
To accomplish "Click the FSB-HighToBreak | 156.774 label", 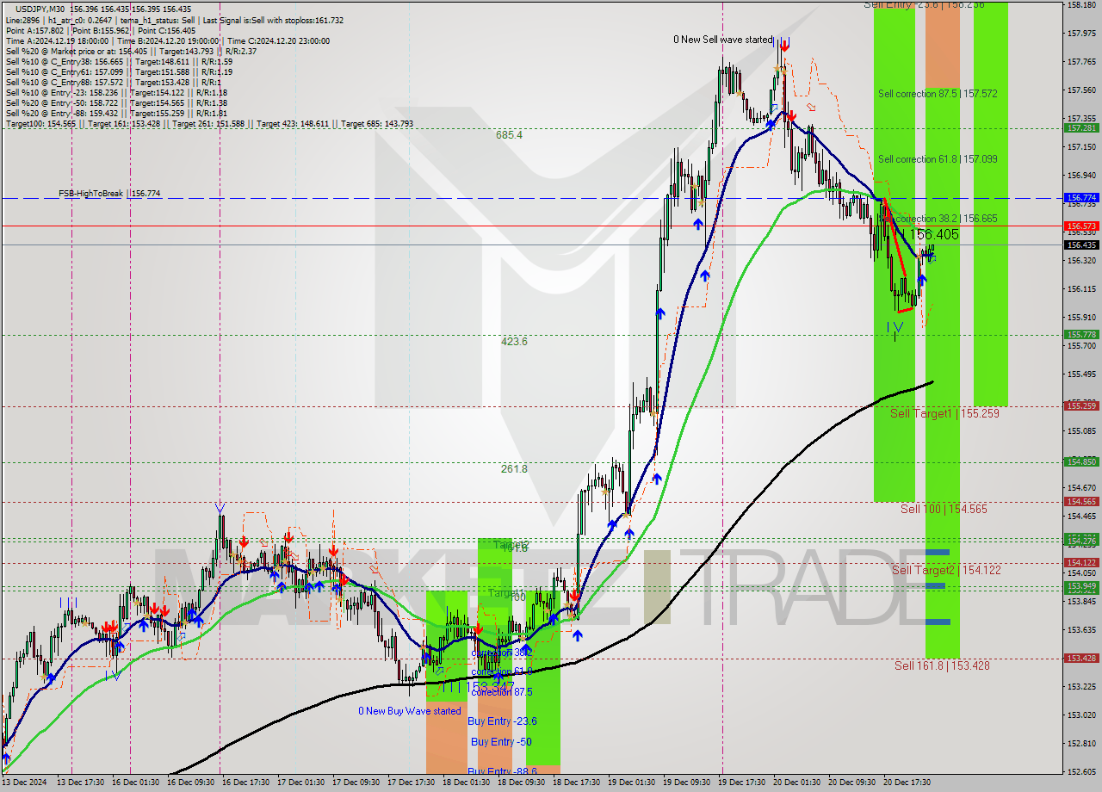I will point(109,194).
